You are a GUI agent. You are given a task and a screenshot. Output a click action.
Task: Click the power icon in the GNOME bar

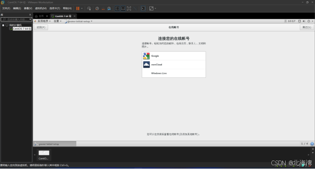[309, 21]
